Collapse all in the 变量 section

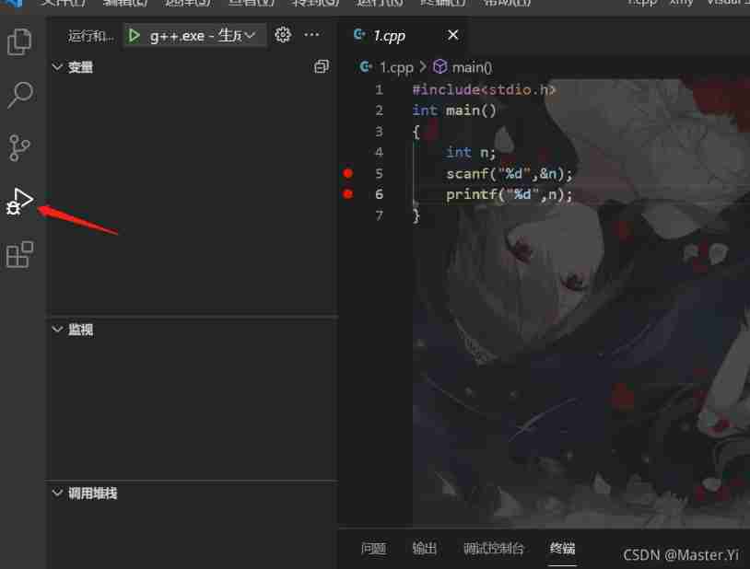pyautogui.click(x=321, y=67)
